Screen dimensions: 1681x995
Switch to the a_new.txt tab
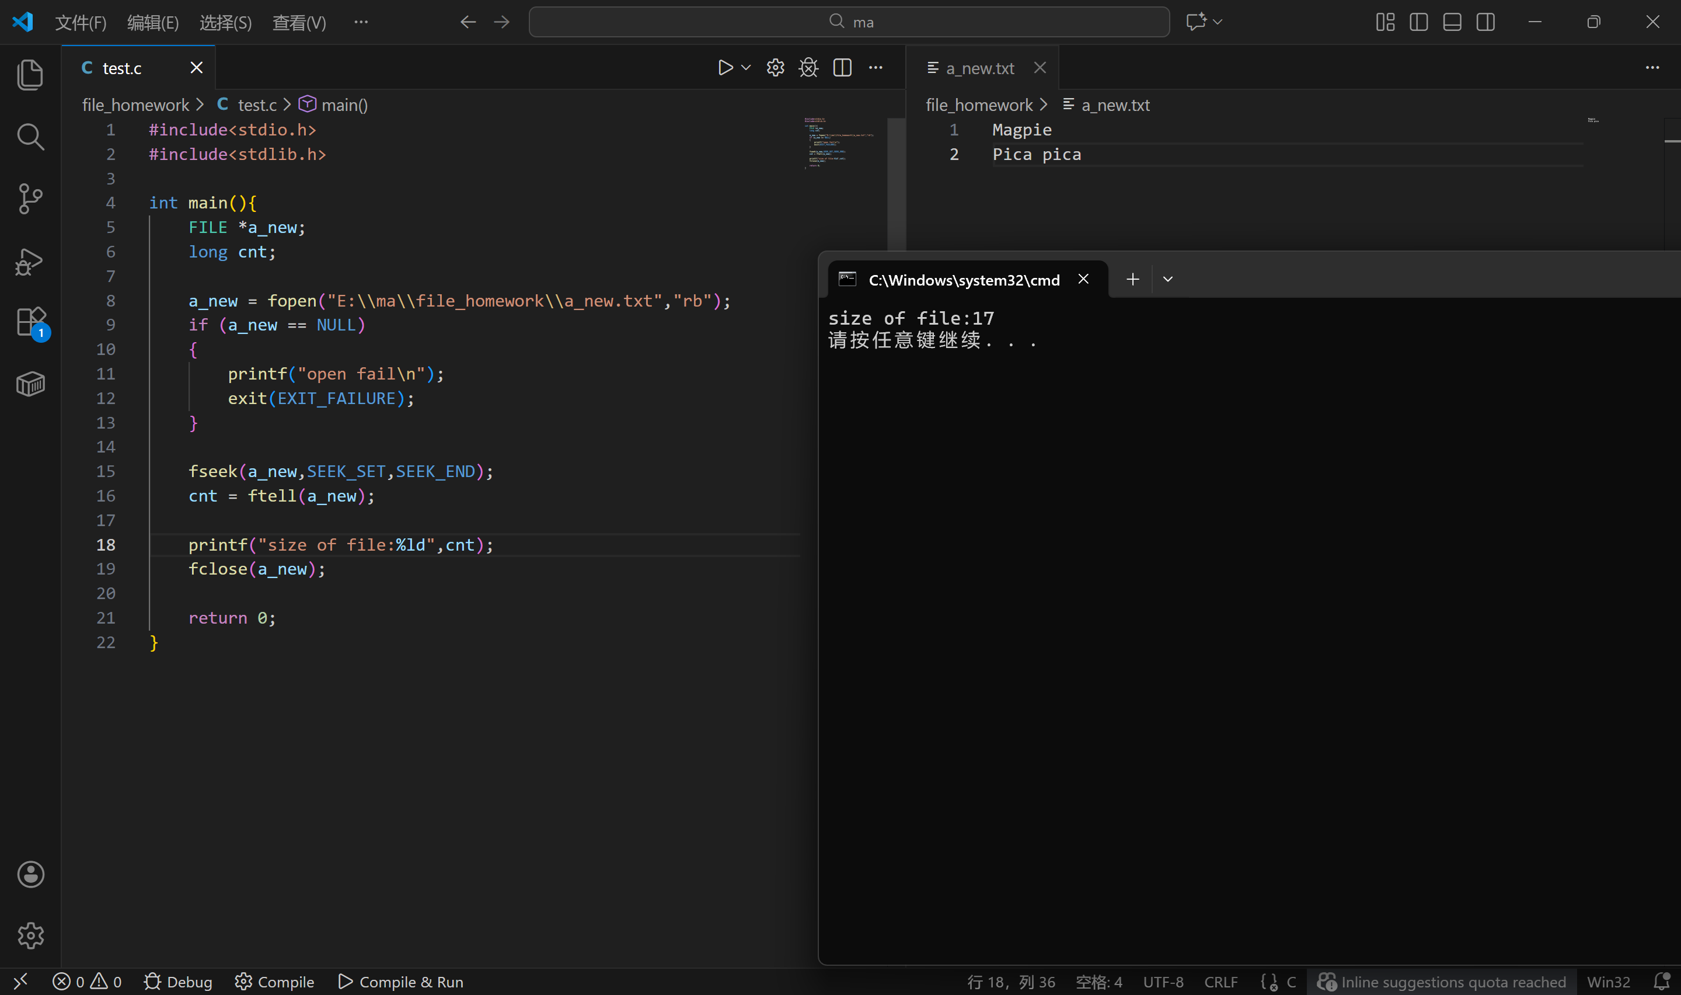click(979, 68)
